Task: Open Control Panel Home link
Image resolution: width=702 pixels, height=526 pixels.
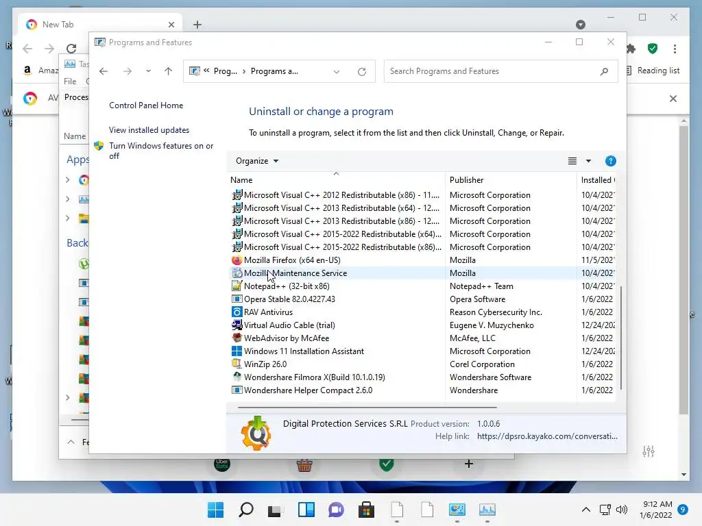Action: pos(146,105)
